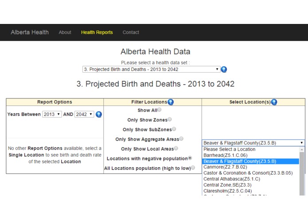
Task: Click the location list scrollbar track
Action: click(x=302, y=174)
